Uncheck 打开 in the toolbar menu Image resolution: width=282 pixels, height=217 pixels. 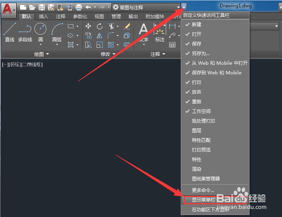point(215,34)
